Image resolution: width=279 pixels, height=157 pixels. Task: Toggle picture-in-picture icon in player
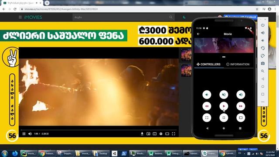click(148, 134)
